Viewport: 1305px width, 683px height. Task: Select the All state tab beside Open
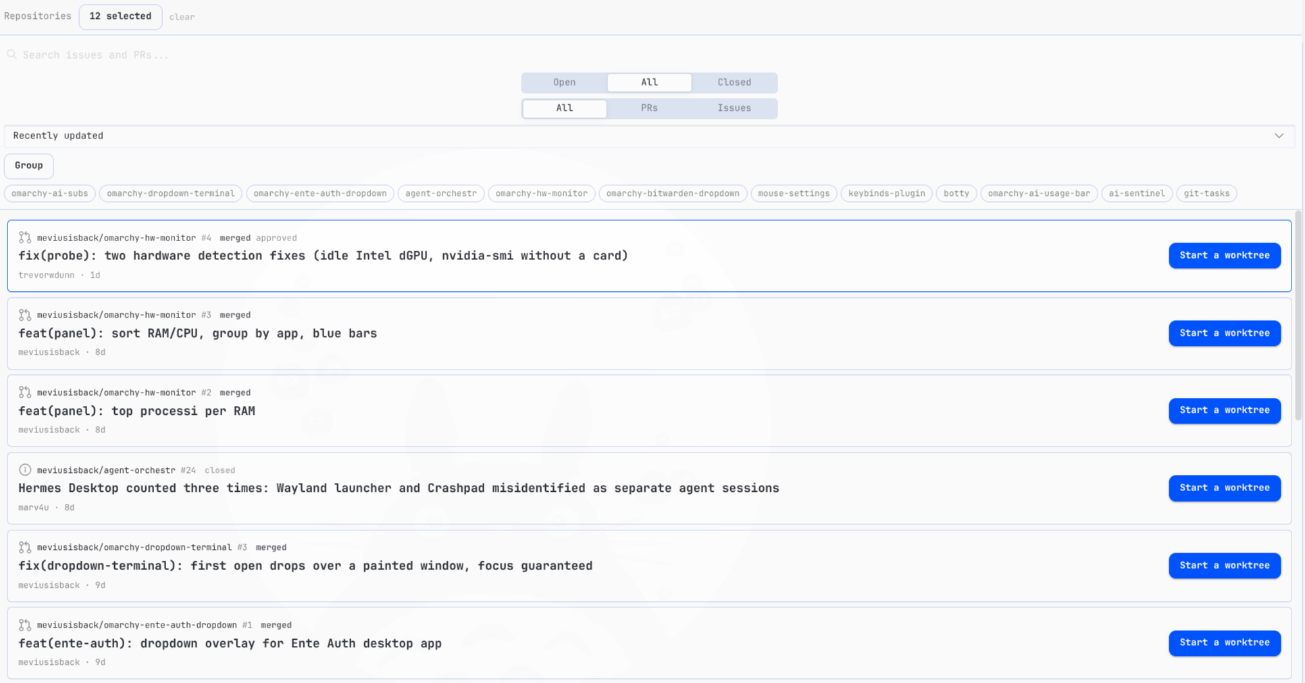649,82
